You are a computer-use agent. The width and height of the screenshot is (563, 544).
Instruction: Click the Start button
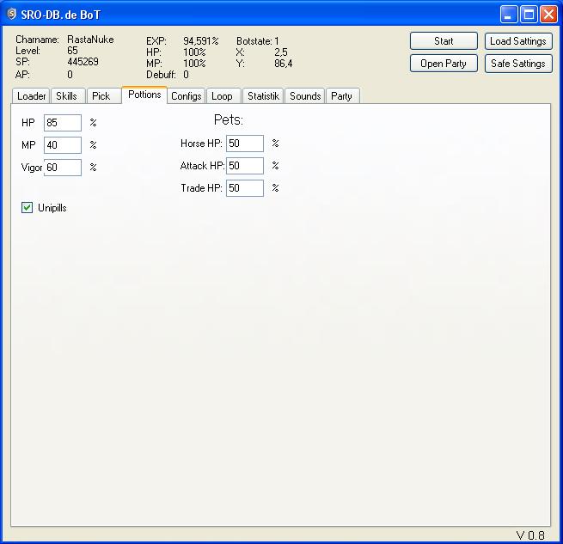444,41
